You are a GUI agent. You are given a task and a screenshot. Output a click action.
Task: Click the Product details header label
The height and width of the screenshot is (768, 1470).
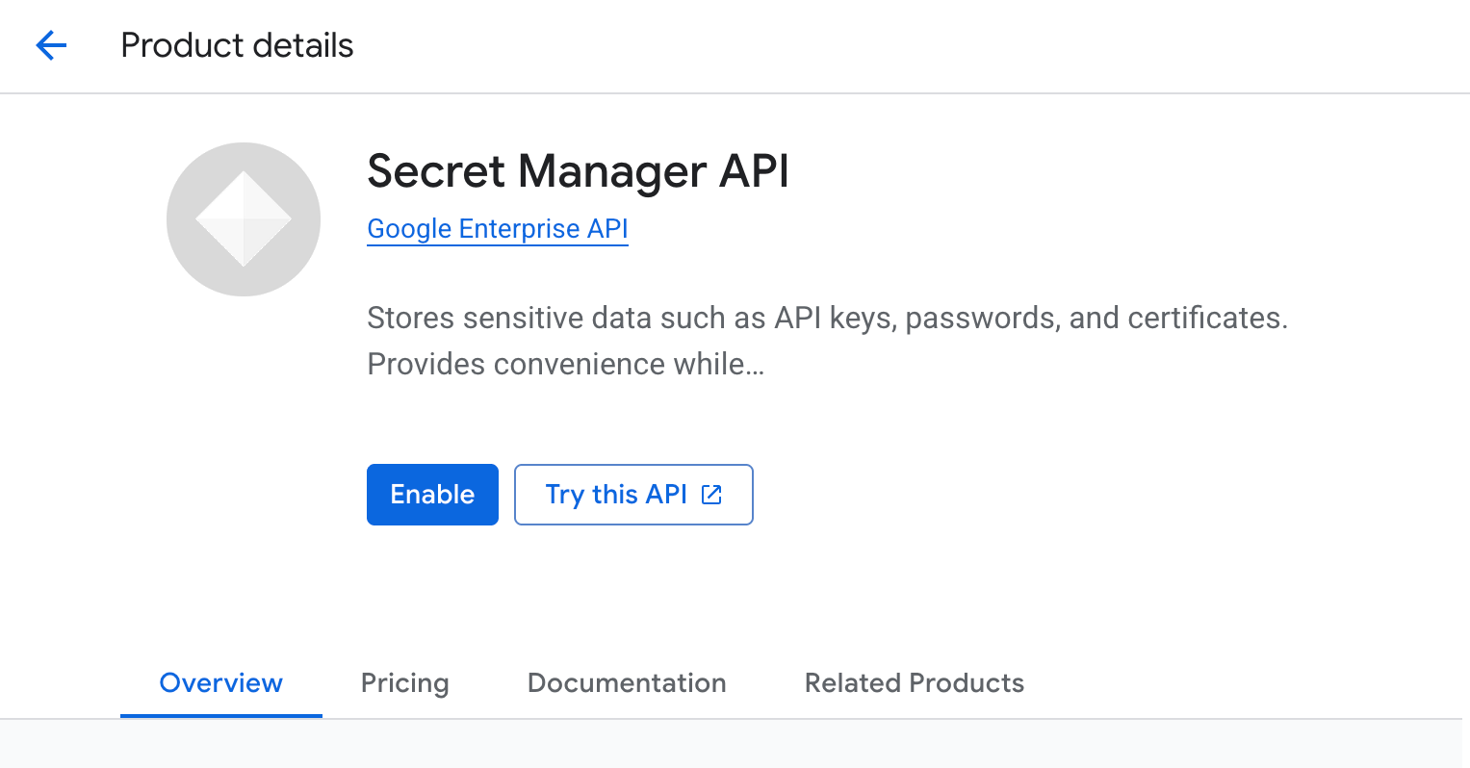click(236, 45)
